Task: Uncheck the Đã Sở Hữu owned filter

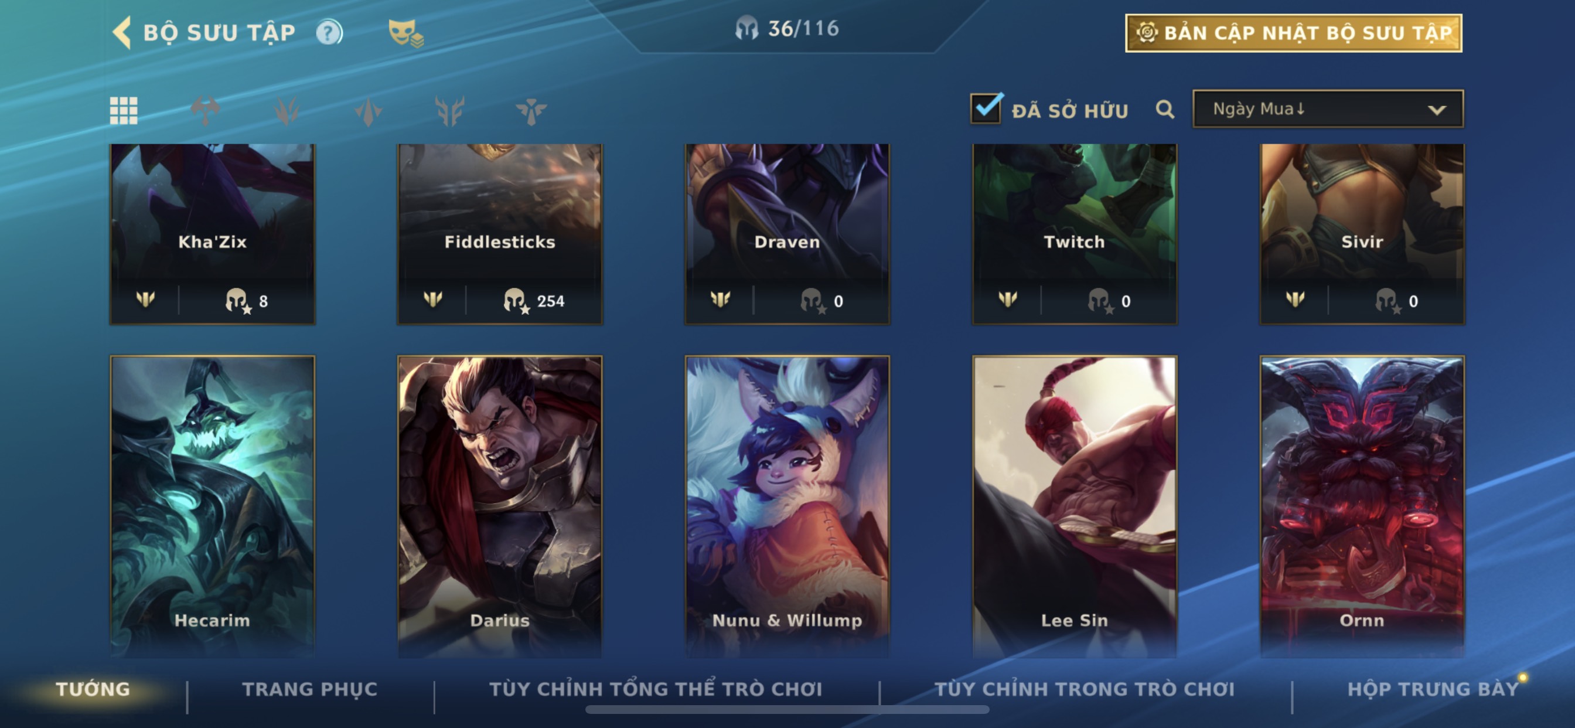Action: (x=986, y=108)
